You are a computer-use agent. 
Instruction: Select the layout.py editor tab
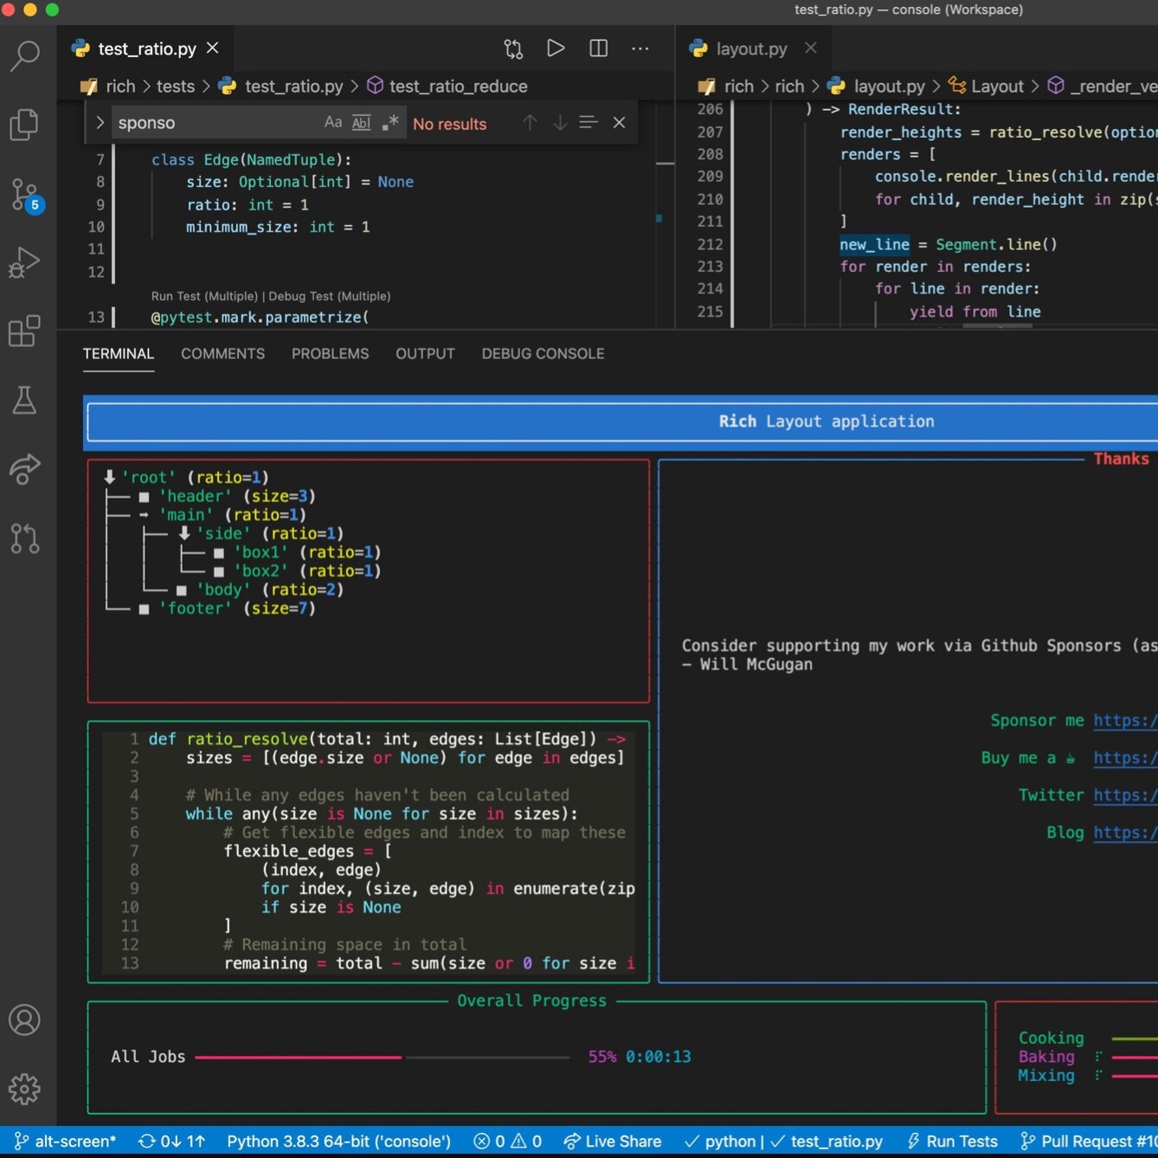point(751,48)
